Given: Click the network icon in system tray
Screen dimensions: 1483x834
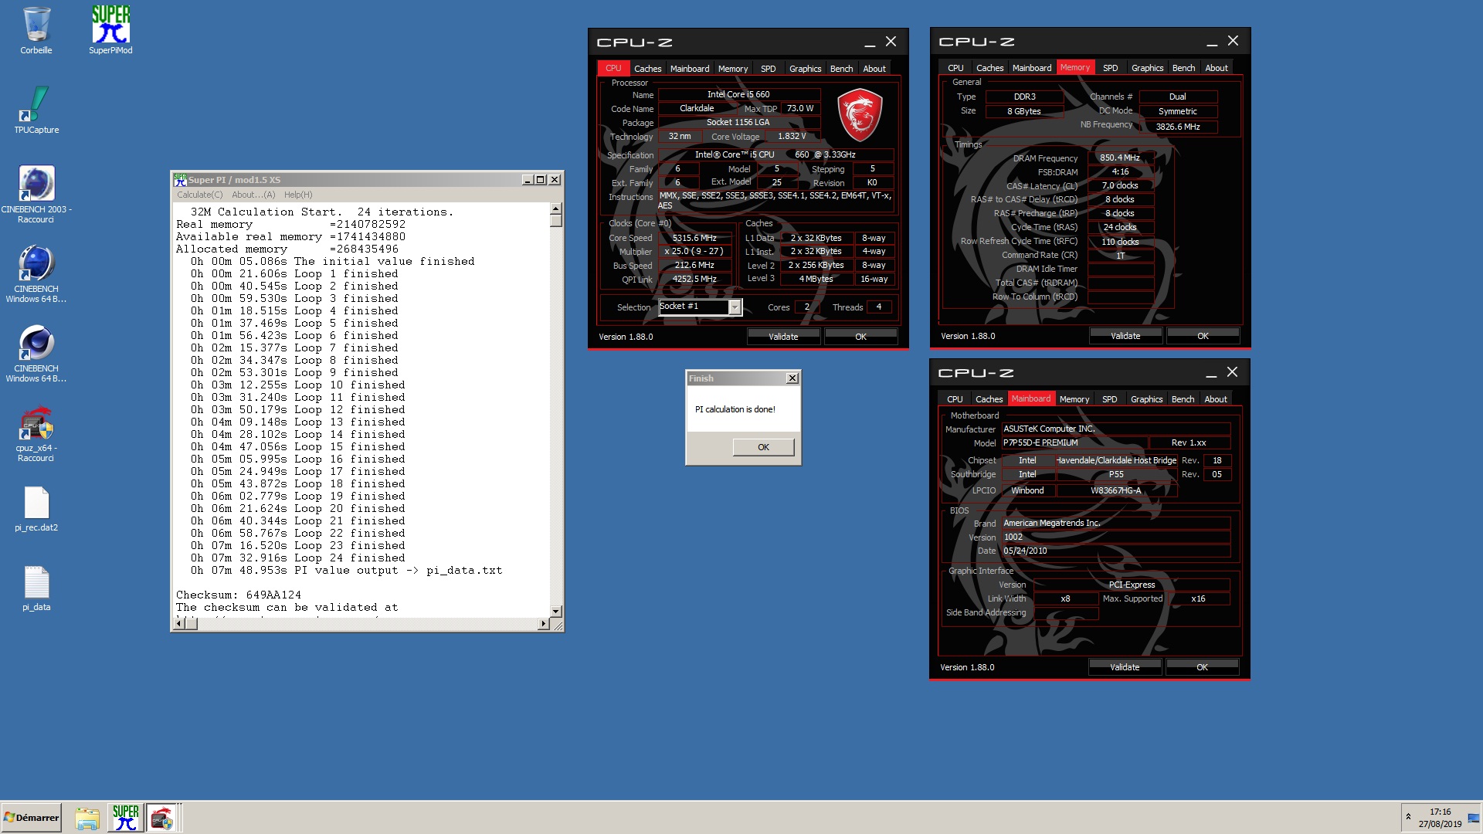Looking at the screenshot, I should pyautogui.click(x=1473, y=818).
